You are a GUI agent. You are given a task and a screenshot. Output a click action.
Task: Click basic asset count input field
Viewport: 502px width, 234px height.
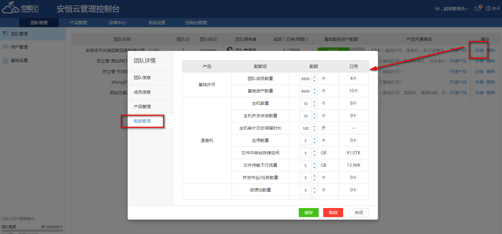(305, 91)
